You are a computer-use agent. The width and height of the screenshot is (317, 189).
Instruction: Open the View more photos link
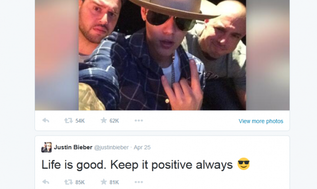click(261, 121)
